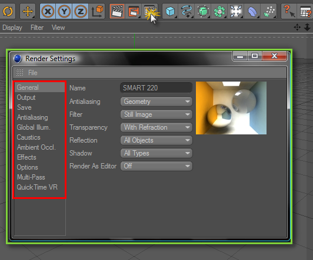Toggle the X axis lock
Image resolution: width=313 pixels, height=260 pixels.
pos(48,11)
